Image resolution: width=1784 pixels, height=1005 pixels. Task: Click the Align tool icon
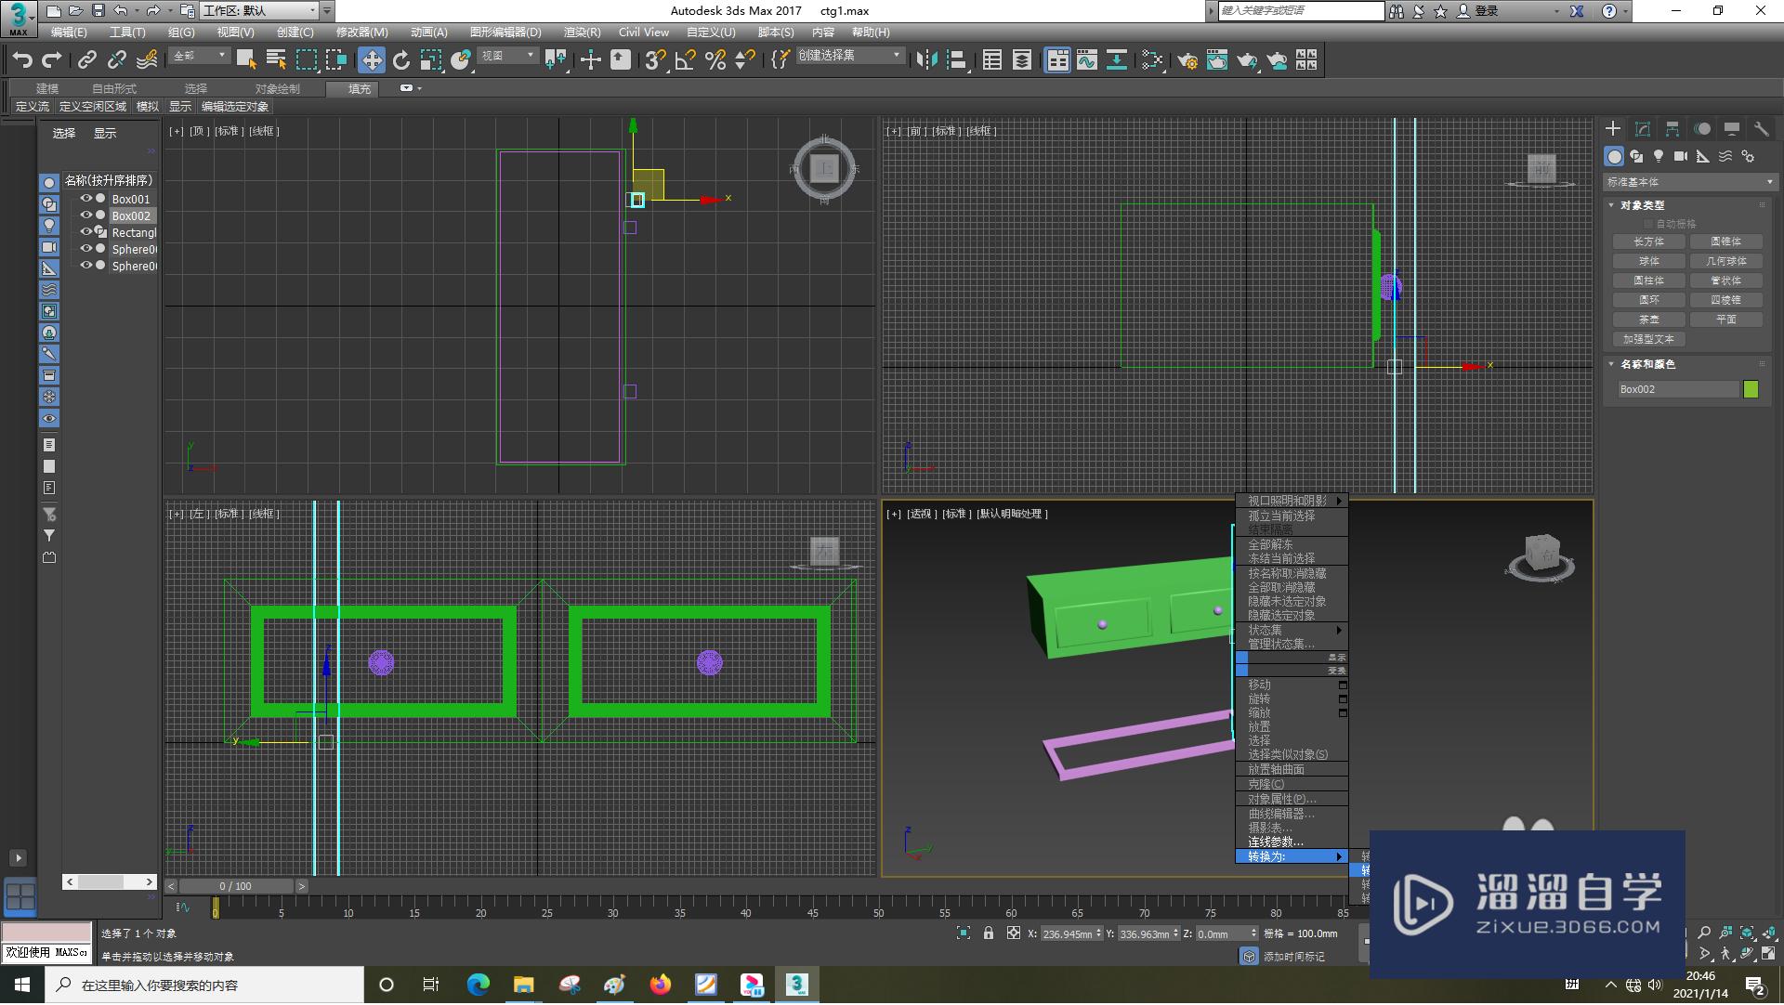click(956, 60)
